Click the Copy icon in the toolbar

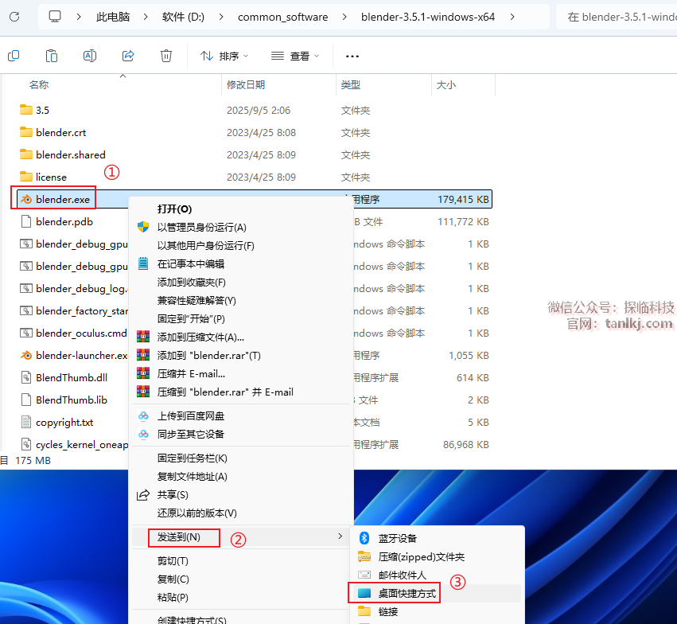tap(14, 56)
